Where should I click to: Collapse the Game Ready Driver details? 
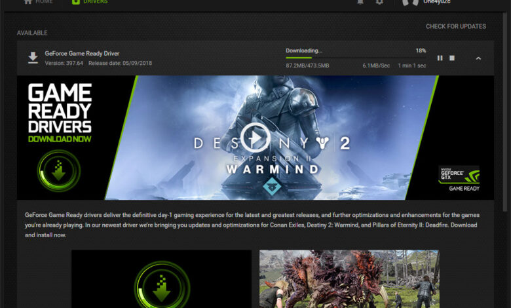[478, 58]
